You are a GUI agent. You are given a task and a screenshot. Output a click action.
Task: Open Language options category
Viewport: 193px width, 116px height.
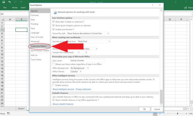click(40, 33)
